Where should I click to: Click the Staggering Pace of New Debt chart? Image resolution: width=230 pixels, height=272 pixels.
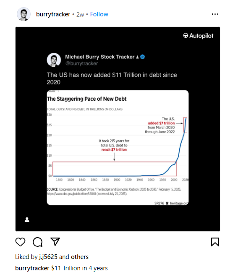click(x=118, y=147)
